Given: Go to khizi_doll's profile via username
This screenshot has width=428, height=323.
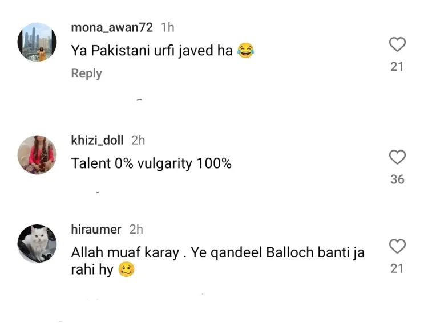Looking at the screenshot, I should coord(97,140).
